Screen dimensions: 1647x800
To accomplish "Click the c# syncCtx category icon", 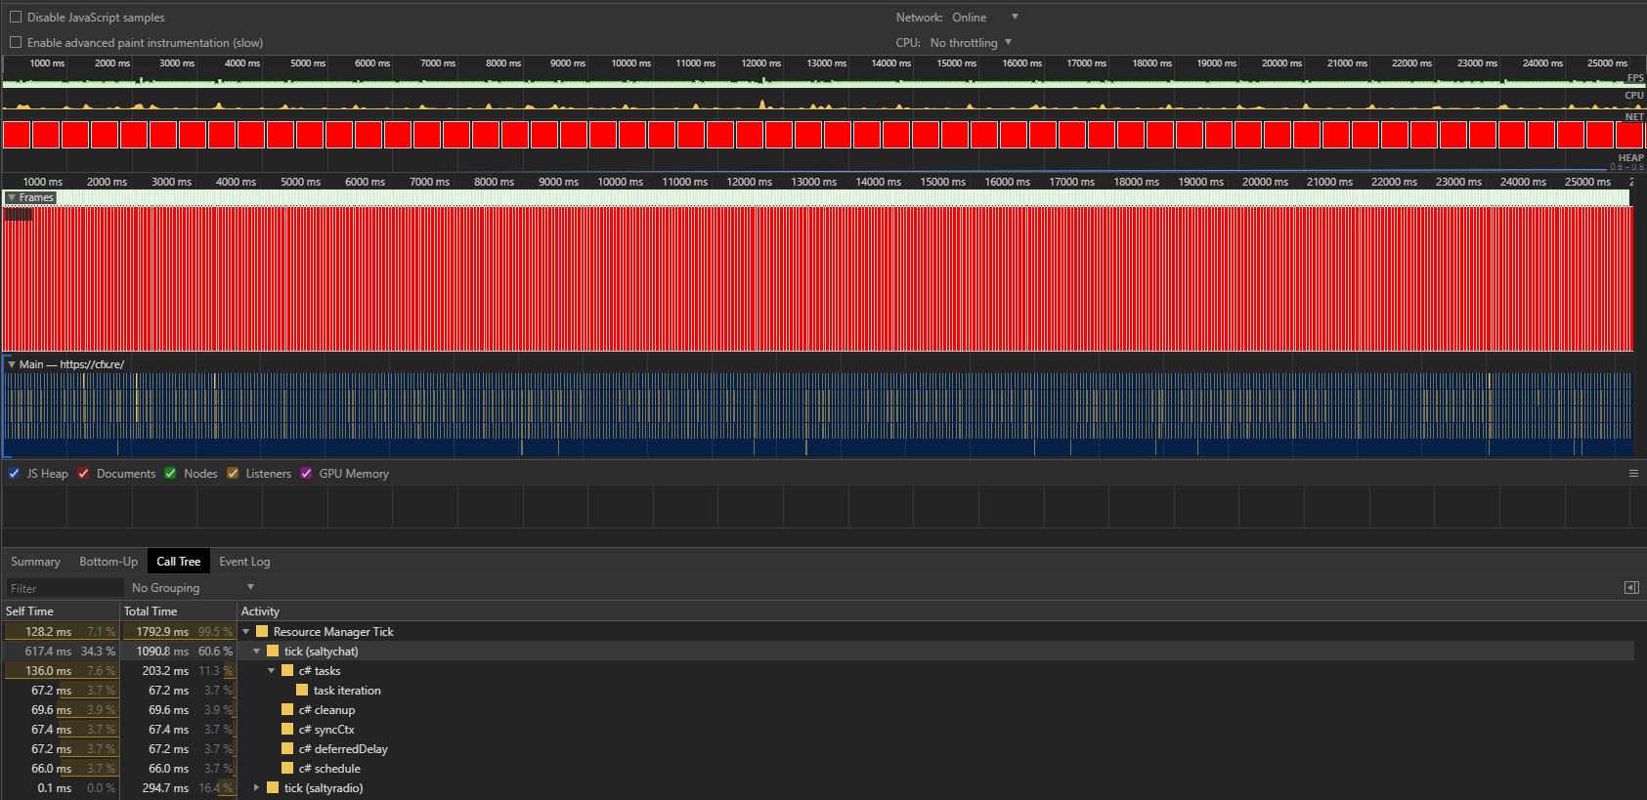I will coord(287,730).
